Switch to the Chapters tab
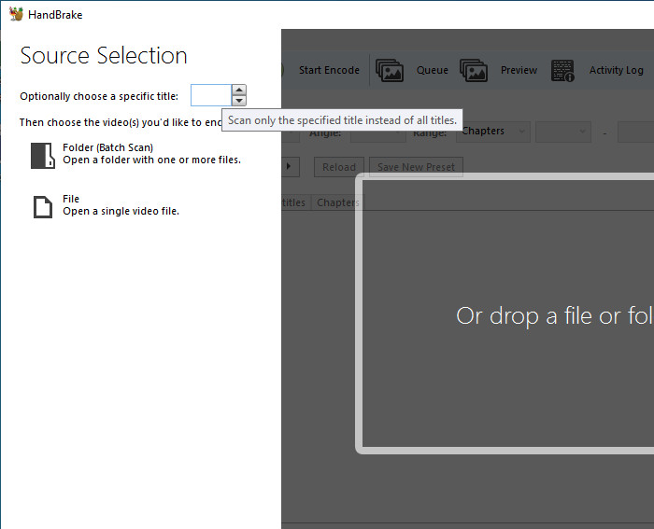This screenshot has height=529, width=654. click(x=338, y=202)
